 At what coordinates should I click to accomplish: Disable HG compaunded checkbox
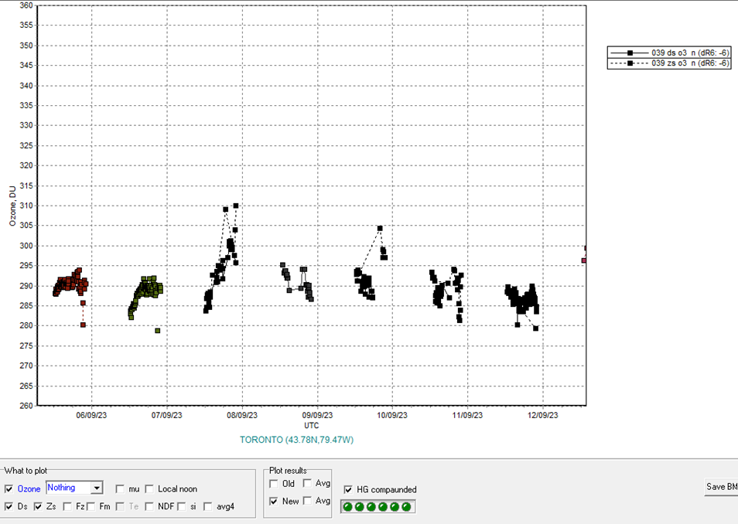pyautogui.click(x=348, y=489)
